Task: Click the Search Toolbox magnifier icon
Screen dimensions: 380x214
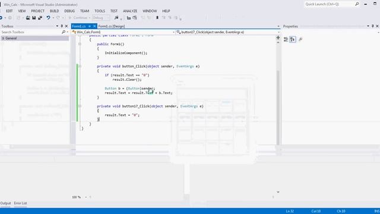Action: point(64,32)
